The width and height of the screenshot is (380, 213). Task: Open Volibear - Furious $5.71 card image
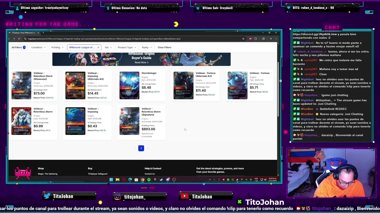point(237,85)
